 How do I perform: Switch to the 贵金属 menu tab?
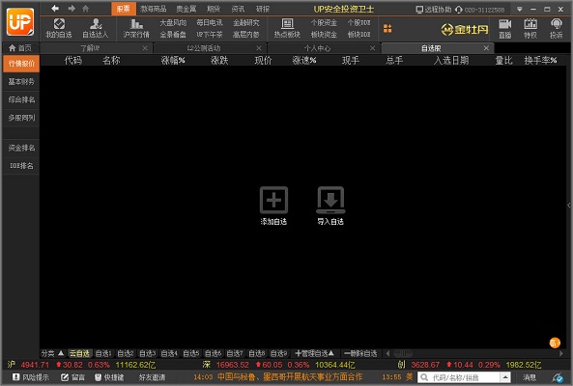[186, 9]
